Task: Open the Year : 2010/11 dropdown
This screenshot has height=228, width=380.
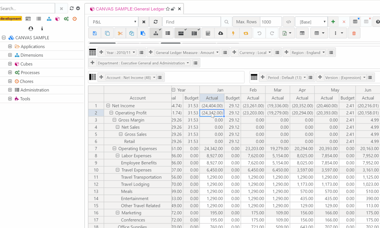Action: [121, 52]
